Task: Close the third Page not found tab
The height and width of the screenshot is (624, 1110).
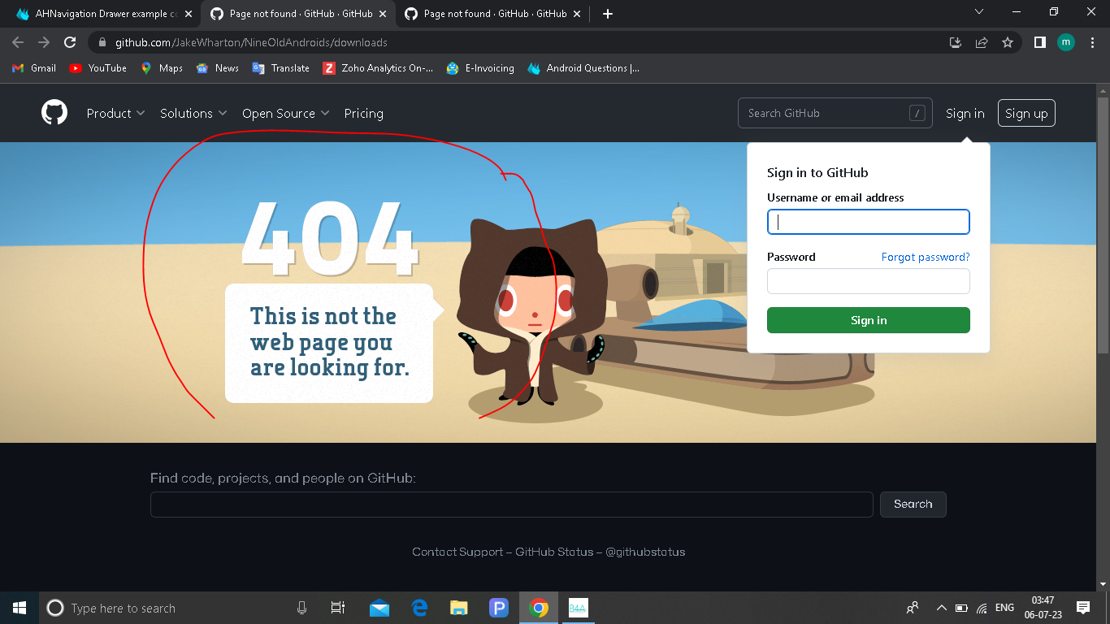Action: [x=577, y=14]
